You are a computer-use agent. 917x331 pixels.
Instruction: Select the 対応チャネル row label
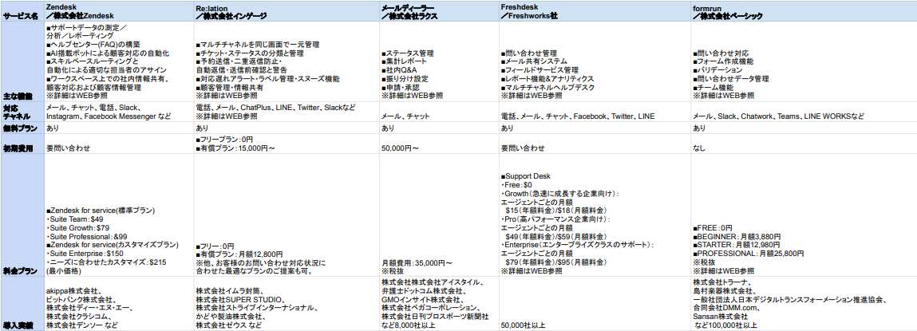pyautogui.click(x=22, y=112)
